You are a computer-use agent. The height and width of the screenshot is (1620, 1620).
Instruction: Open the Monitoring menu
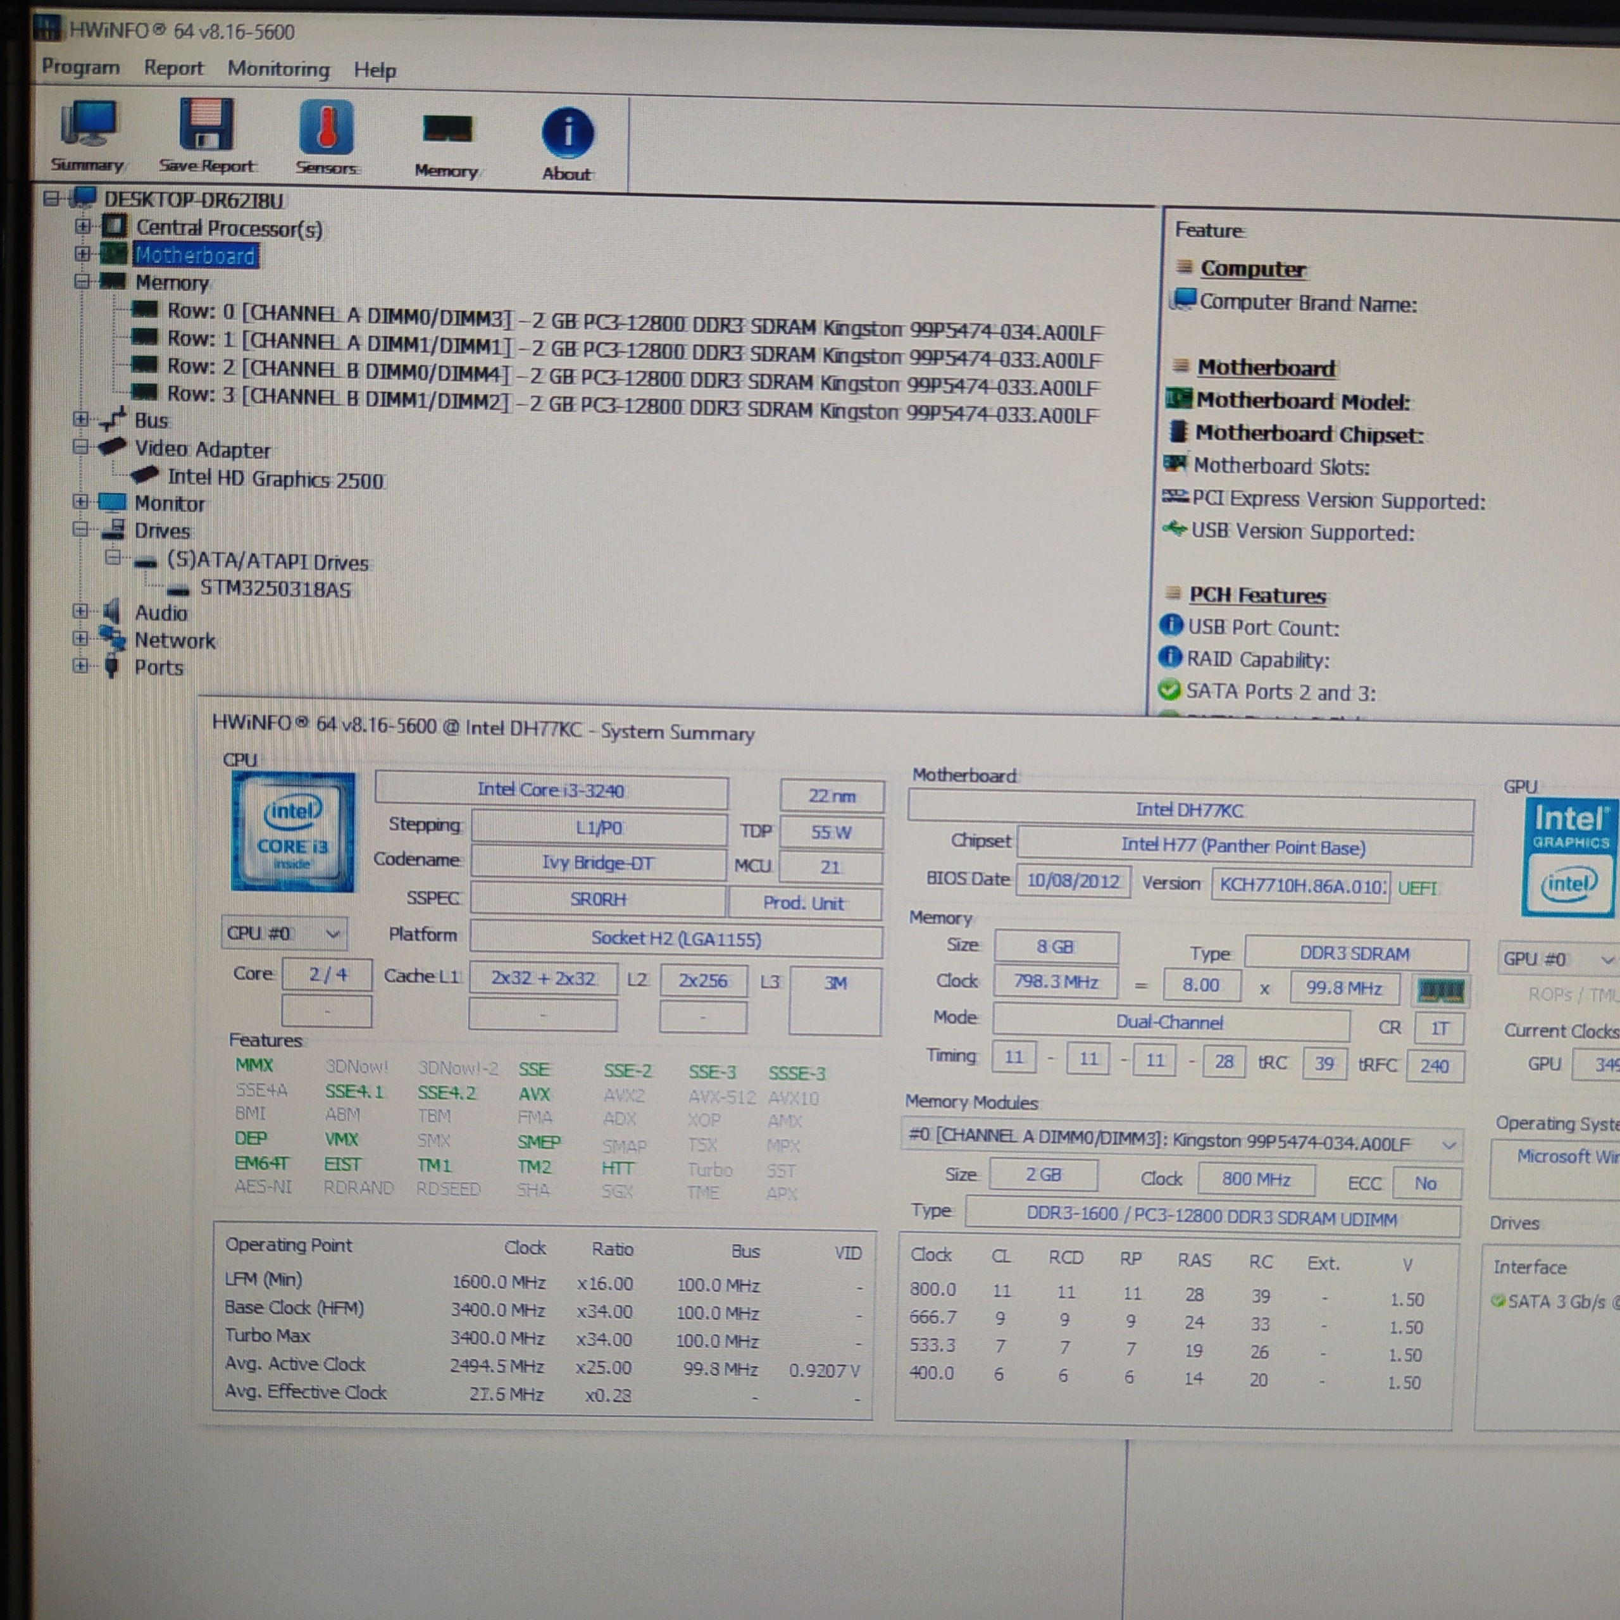[x=278, y=69]
